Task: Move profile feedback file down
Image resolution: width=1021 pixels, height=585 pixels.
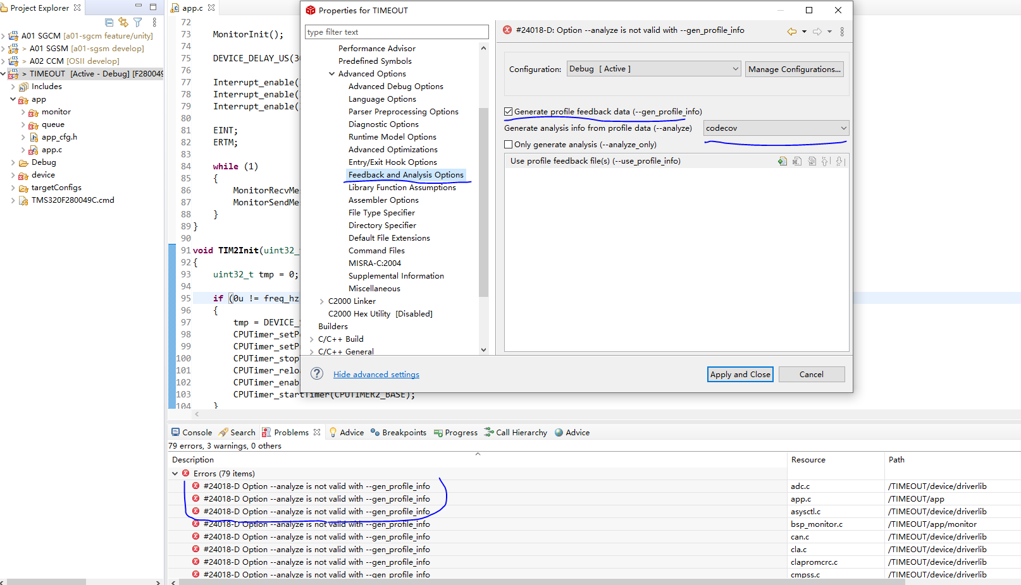Action: (839, 161)
